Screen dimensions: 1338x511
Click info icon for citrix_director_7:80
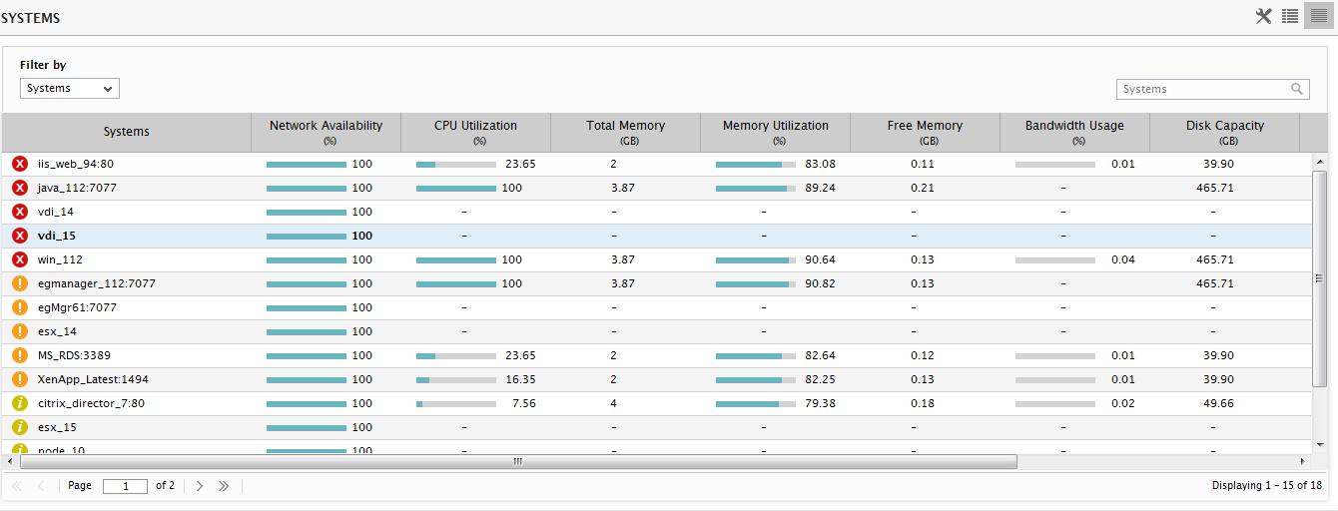click(x=20, y=403)
